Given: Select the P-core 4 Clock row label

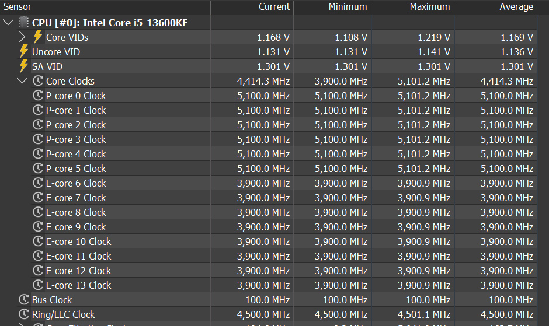Looking at the screenshot, I should (x=76, y=154).
